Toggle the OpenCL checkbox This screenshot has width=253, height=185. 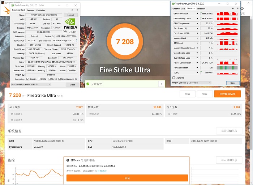pyautogui.click(x=28, y=79)
